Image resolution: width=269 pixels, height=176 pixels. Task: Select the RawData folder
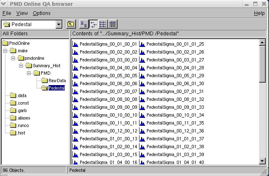pos(54,81)
